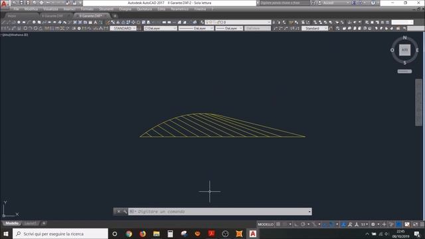This screenshot has width=425, height=239.
Task: Click the MODELLO status bar button
Action: (266, 224)
